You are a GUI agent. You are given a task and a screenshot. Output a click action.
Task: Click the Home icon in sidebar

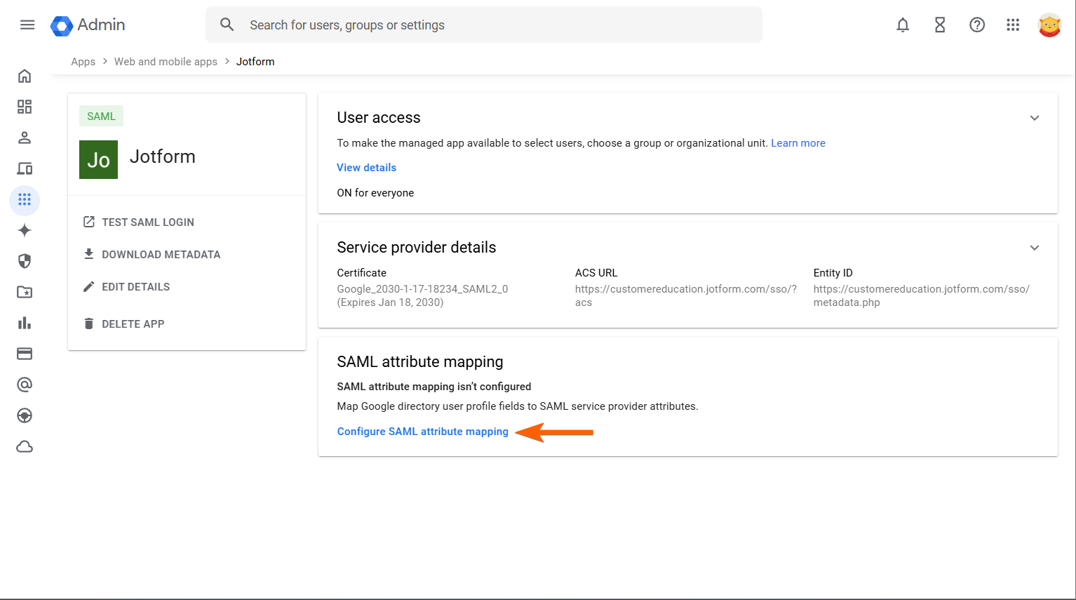click(x=25, y=76)
